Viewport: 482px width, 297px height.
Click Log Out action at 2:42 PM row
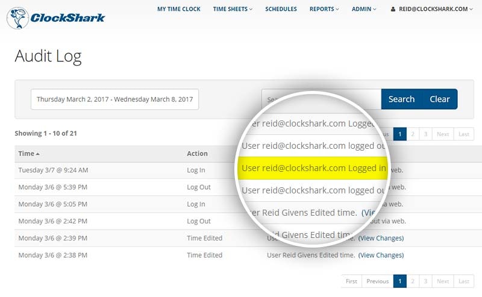199,221
